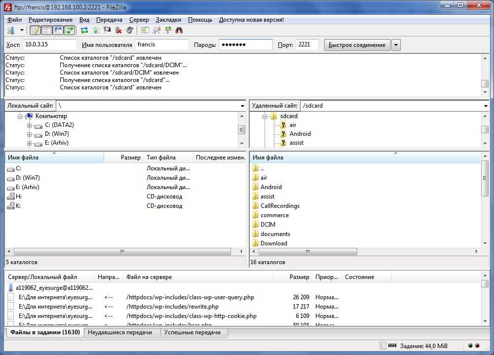Select a119062_eyesurge server queue icon
Viewport: 494px width, 355px height.
[11, 287]
